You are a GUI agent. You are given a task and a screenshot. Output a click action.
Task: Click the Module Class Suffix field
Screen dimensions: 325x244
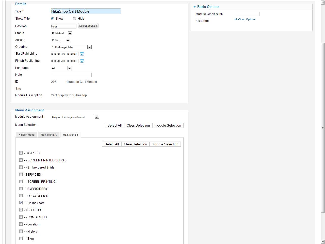click(x=247, y=14)
